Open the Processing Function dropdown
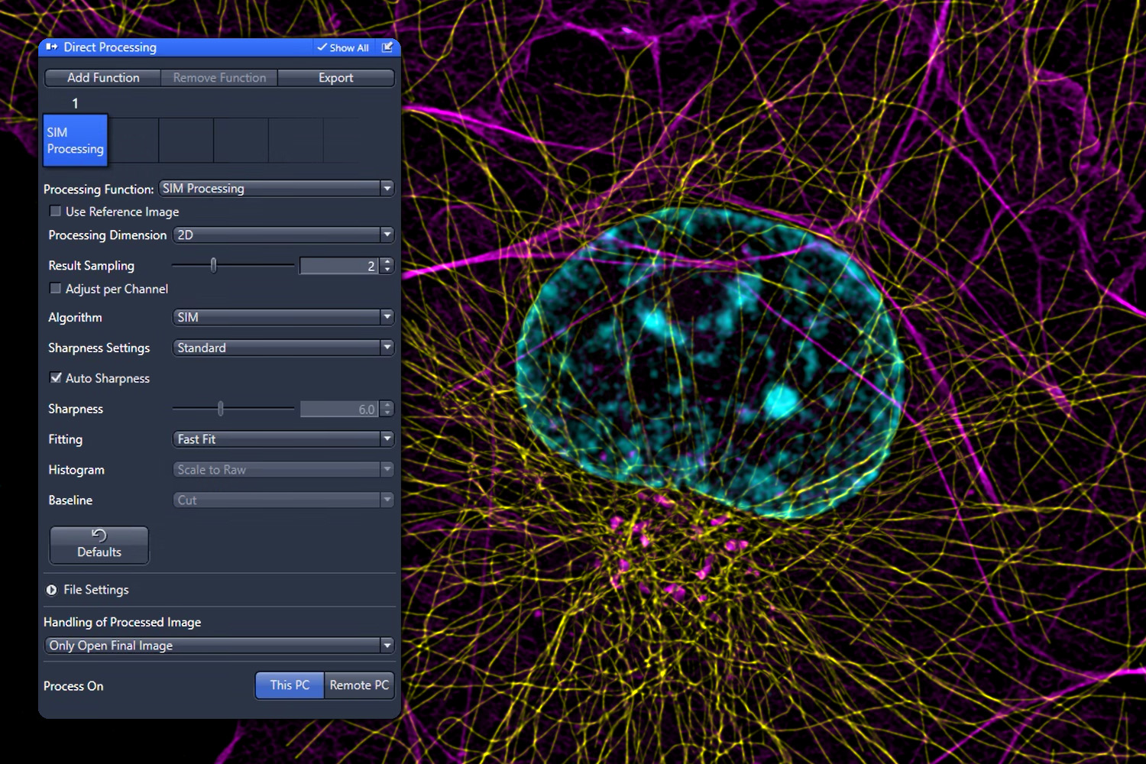The height and width of the screenshot is (764, 1146). 277,189
